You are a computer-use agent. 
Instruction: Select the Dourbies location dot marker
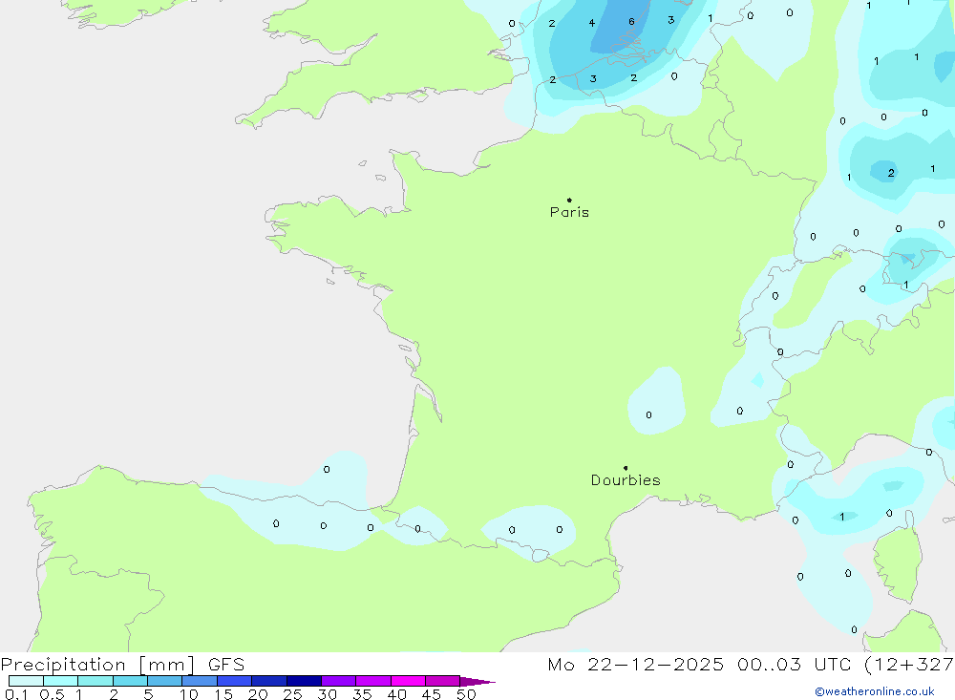[x=626, y=468]
